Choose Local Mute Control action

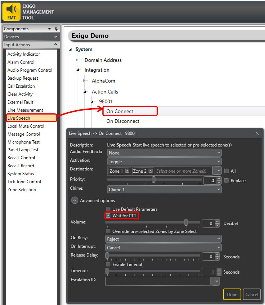[x=26, y=126]
